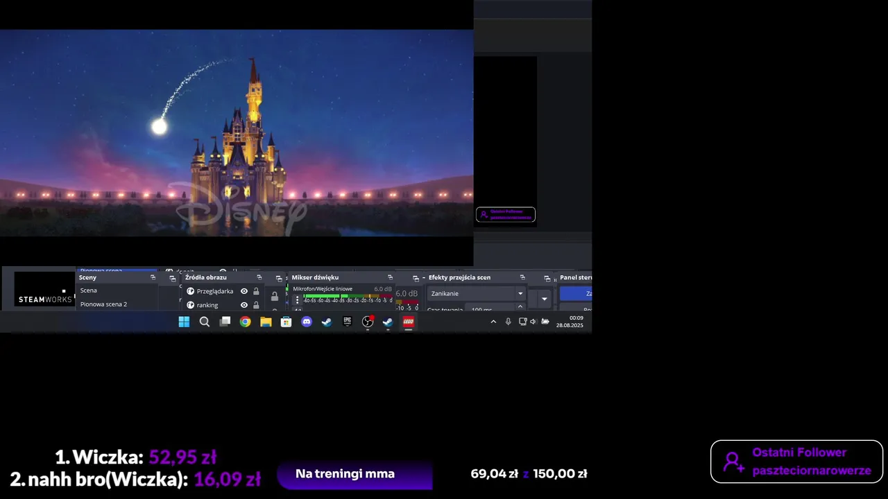The width and height of the screenshot is (888, 499).
Task: Click the Efekty przejścia scen panel title
Action: [459, 277]
